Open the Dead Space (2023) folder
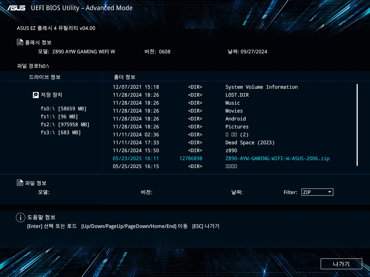This screenshot has height=277, width=370. pyautogui.click(x=250, y=143)
